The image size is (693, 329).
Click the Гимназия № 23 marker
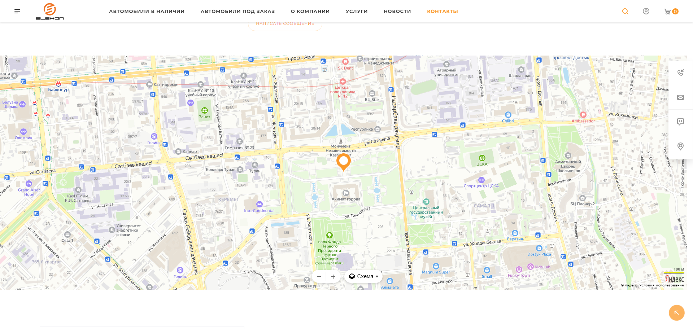(x=240, y=141)
